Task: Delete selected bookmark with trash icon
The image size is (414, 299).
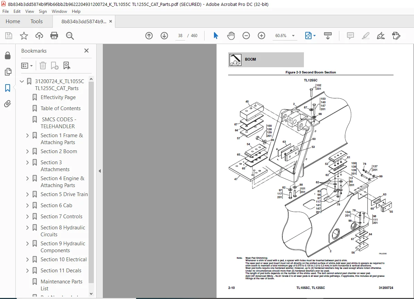Action: click(43, 65)
